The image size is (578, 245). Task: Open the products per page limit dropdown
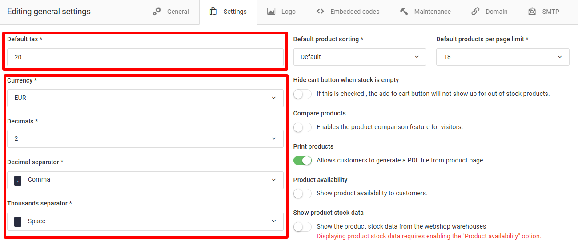(503, 57)
